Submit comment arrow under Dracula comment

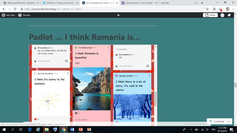coord(66,61)
